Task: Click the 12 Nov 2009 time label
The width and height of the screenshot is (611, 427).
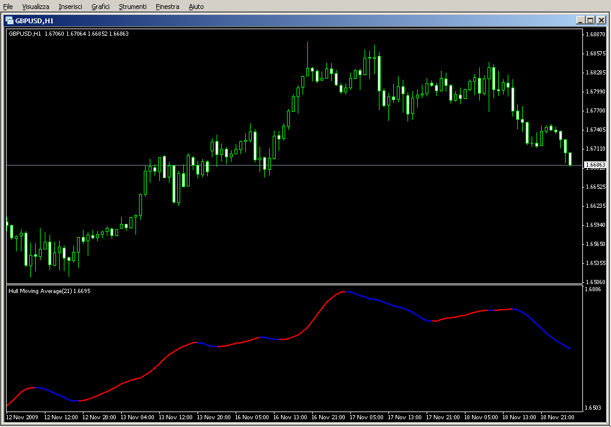Action: [x=22, y=417]
